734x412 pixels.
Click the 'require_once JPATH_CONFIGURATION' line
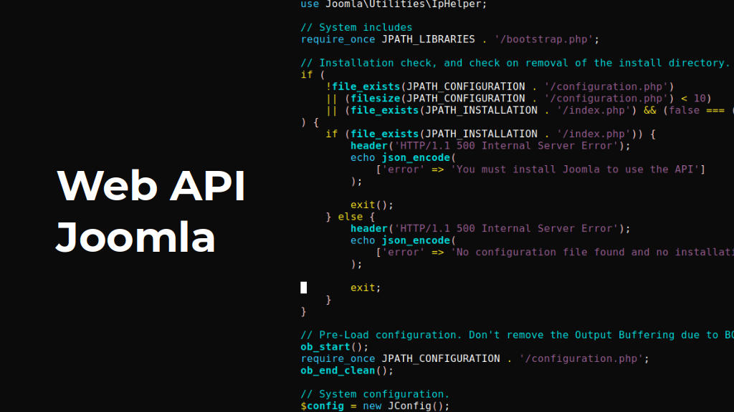475,359
